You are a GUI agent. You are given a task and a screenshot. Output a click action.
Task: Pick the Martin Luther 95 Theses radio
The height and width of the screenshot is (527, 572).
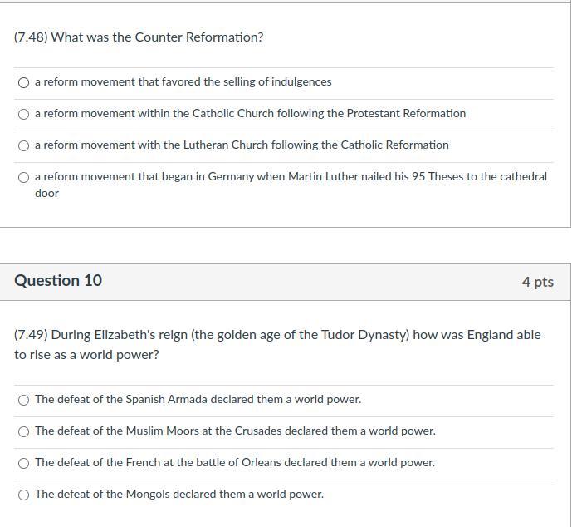(x=24, y=178)
